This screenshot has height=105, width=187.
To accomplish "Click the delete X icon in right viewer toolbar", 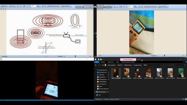I will (121, 7).
